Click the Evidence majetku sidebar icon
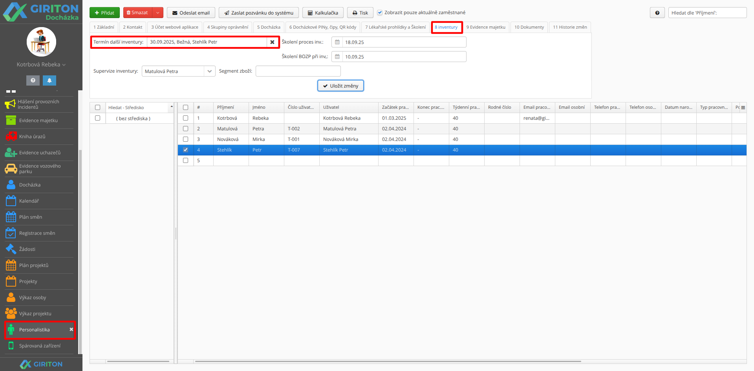 coord(11,121)
